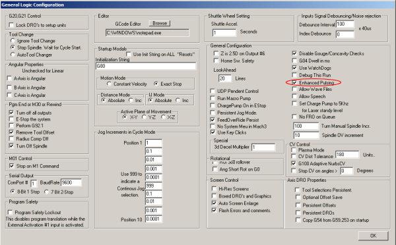Enable Plasma Mode in CV Control
Image resolution: width=396 pixels, height=245 pixels.
pyautogui.click(x=294, y=150)
